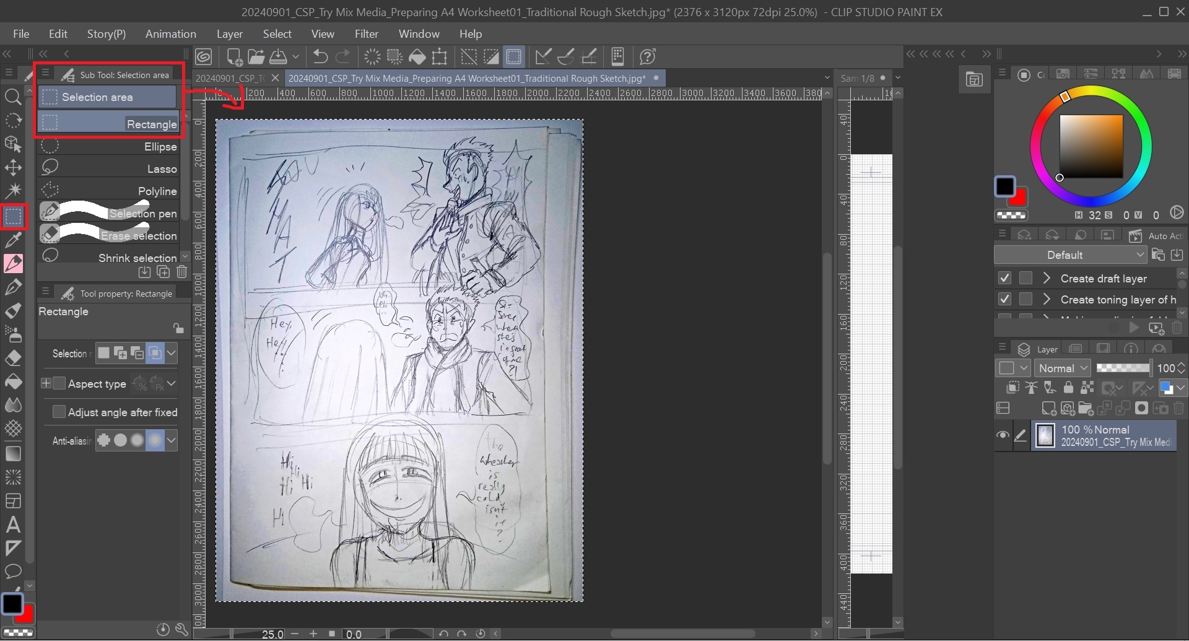Check Adjust angle after fixed
This screenshot has width=1189, height=641.
59,412
